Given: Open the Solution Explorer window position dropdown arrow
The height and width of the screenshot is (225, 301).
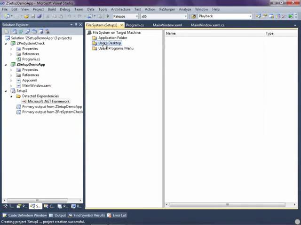Looking at the screenshot, I should 71,24.
